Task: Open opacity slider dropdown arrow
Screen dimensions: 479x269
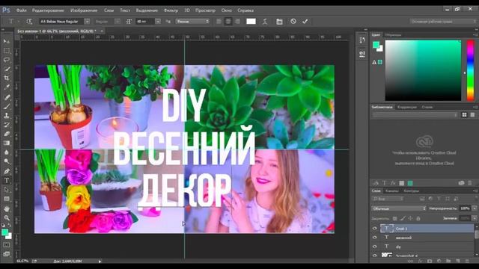Action: [x=475, y=208]
